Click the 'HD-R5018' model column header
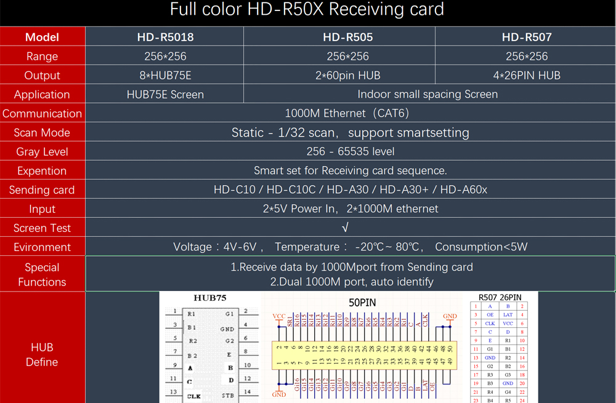The image size is (616, 403). [x=165, y=37]
